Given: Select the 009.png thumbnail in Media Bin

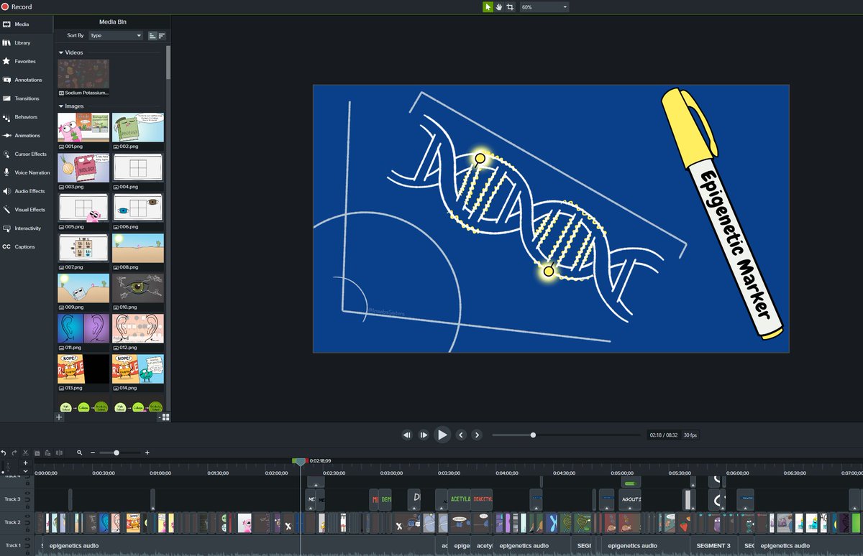Looking at the screenshot, I should click(83, 288).
